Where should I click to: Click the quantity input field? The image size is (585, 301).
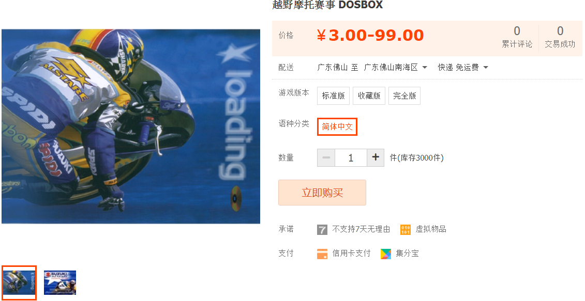[x=351, y=157]
